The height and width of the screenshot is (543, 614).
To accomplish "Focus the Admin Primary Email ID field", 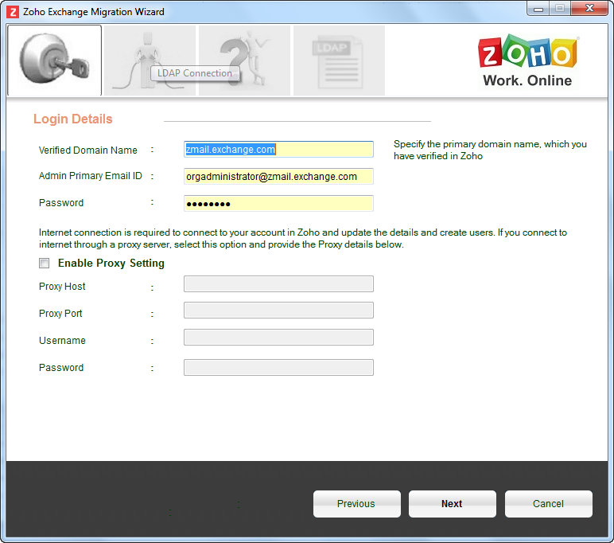I will [x=278, y=177].
